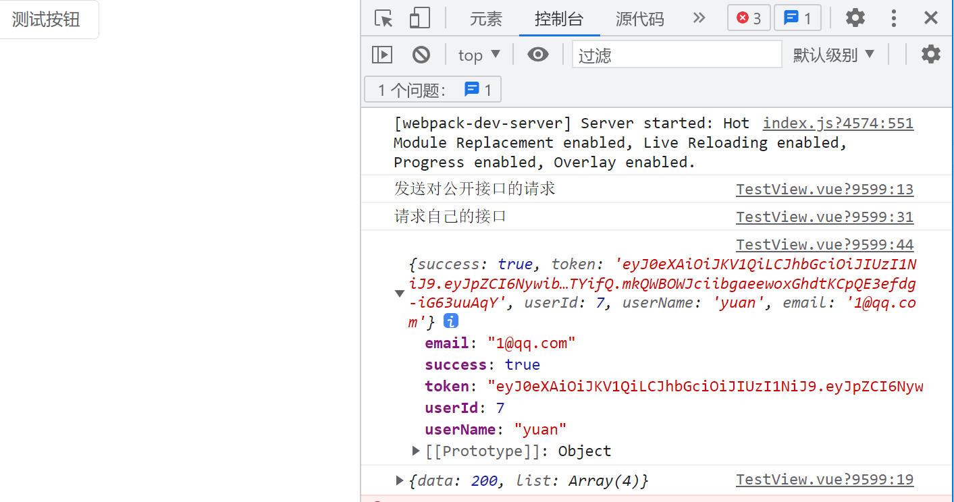
Task: Switch to the 元素 tab
Action: (486, 19)
